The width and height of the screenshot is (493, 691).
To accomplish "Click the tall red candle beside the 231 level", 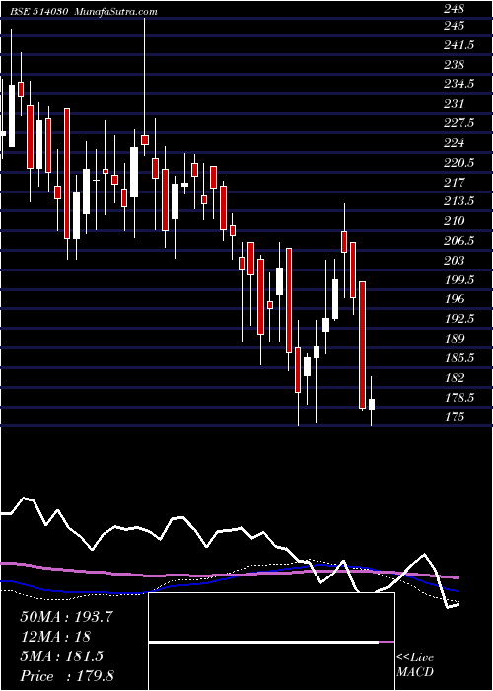I will pyautogui.click(x=67, y=173).
